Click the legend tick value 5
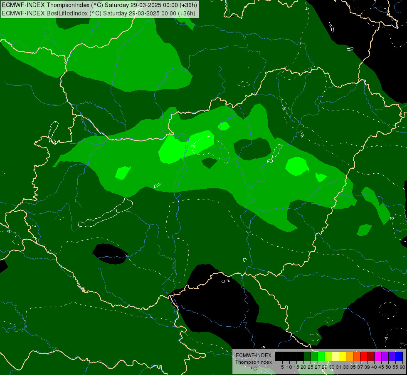The width and height of the screenshot is (407, 375). coord(282,367)
